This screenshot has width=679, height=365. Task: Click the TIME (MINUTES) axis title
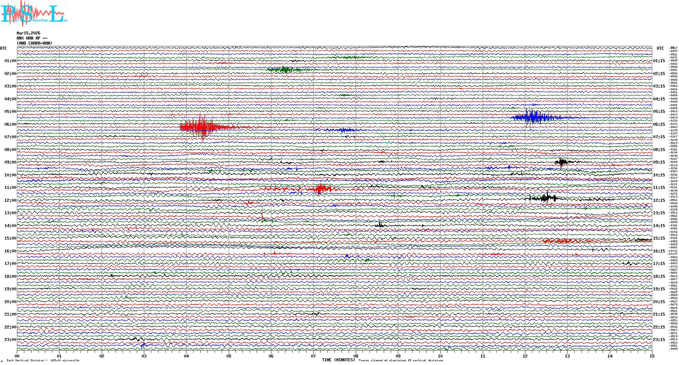click(338, 360)
